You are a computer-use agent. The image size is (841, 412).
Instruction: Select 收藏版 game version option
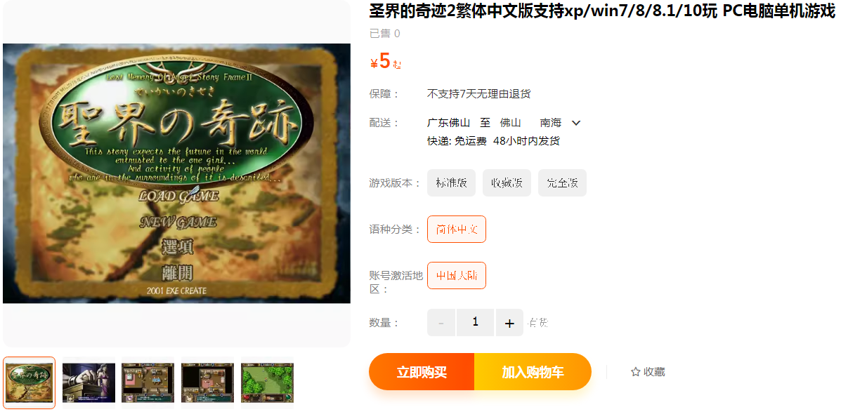point(507,182)
